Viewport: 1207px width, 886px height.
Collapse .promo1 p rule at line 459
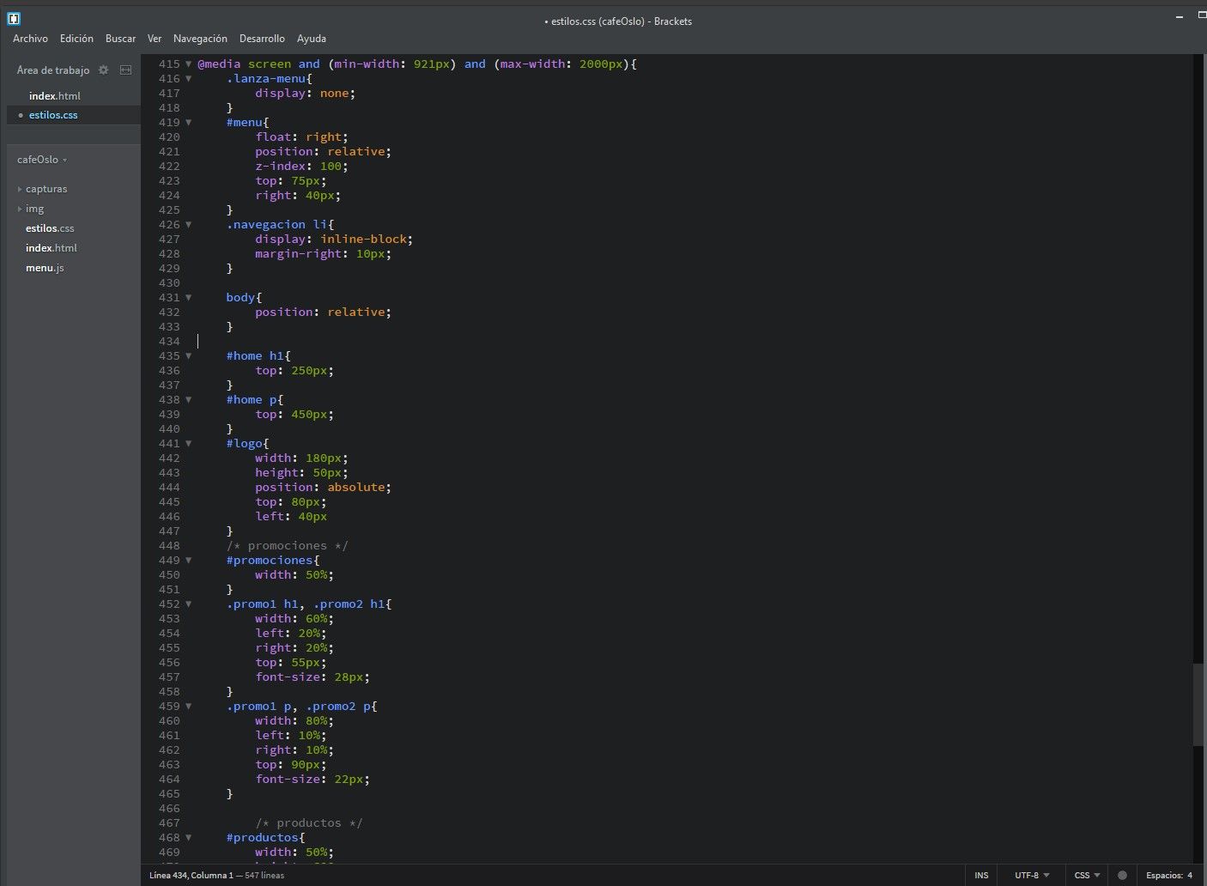(x=189, y=706)
